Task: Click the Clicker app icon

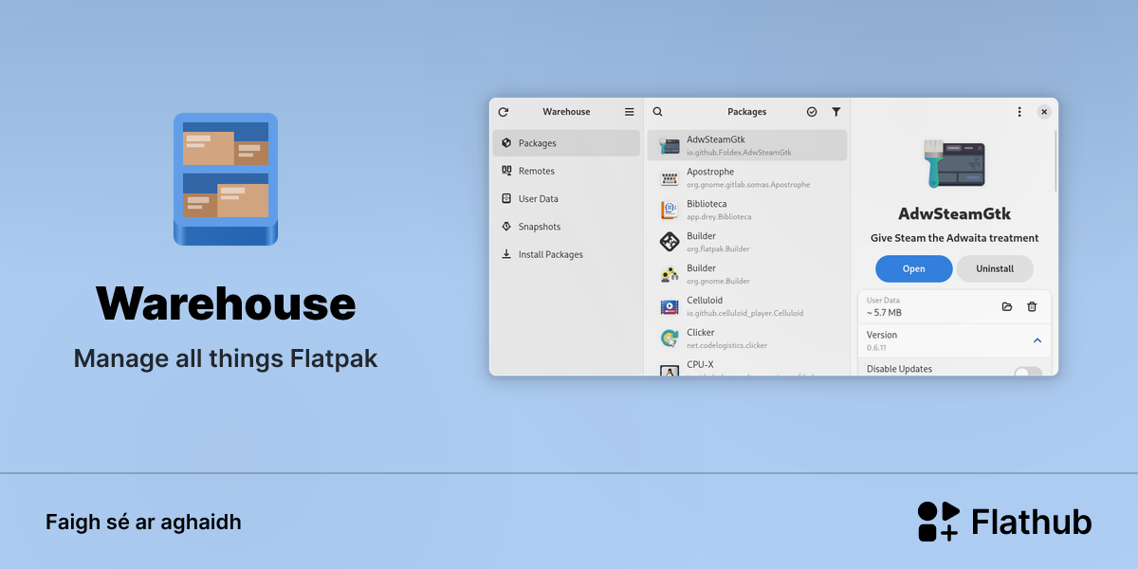Action: [x=670, y=339]
